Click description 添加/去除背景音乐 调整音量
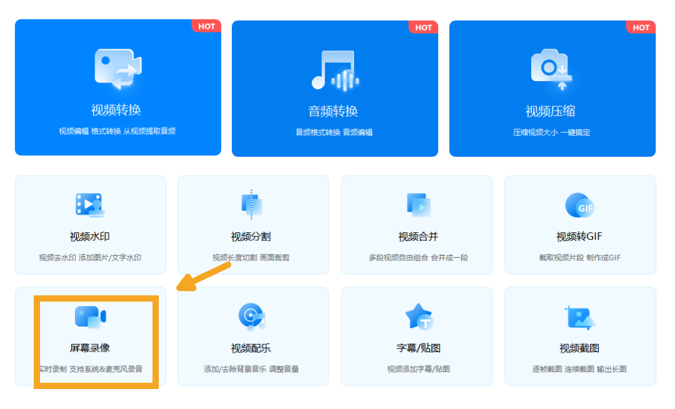Viewport: 675px width, 409px height. (251, 369)
